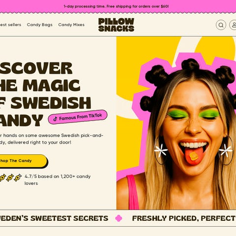Open the Candy Bags menu item

40,25
